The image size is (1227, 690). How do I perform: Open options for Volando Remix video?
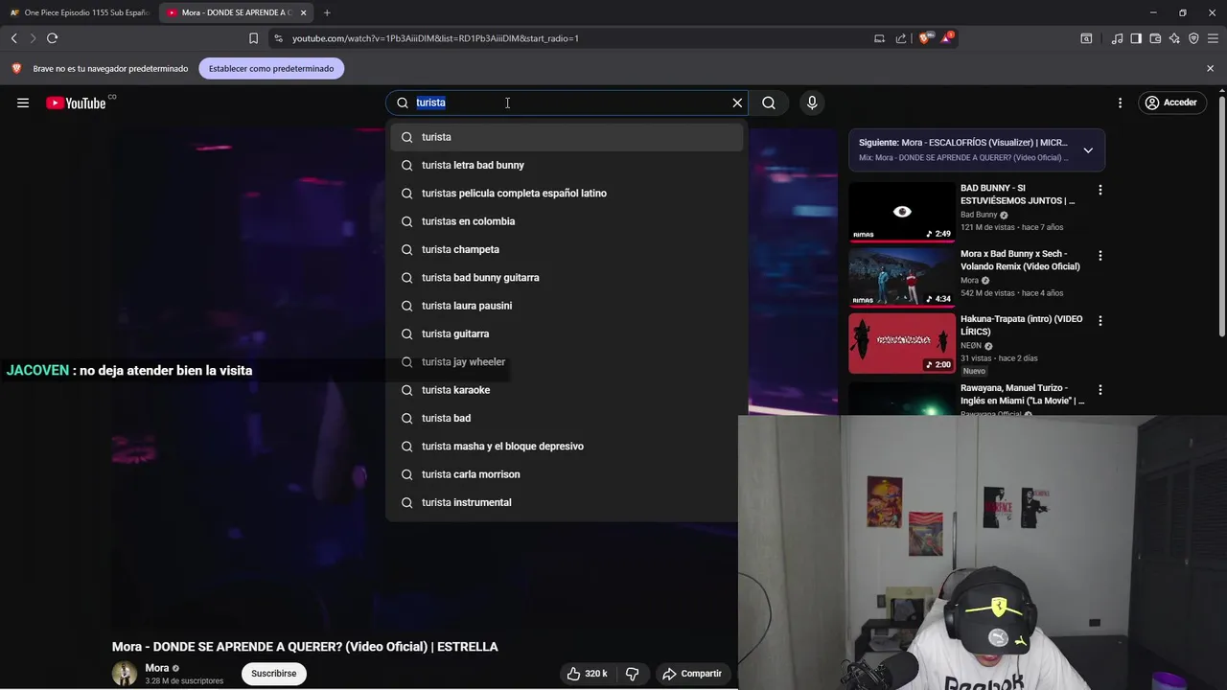[x=1100, y=256]
